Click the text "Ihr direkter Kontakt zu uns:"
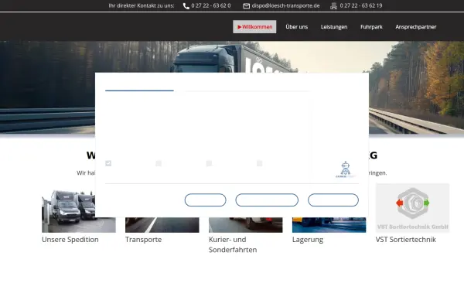Image resolution: width=464 pixels, height=290 pixels. [142, 5]
